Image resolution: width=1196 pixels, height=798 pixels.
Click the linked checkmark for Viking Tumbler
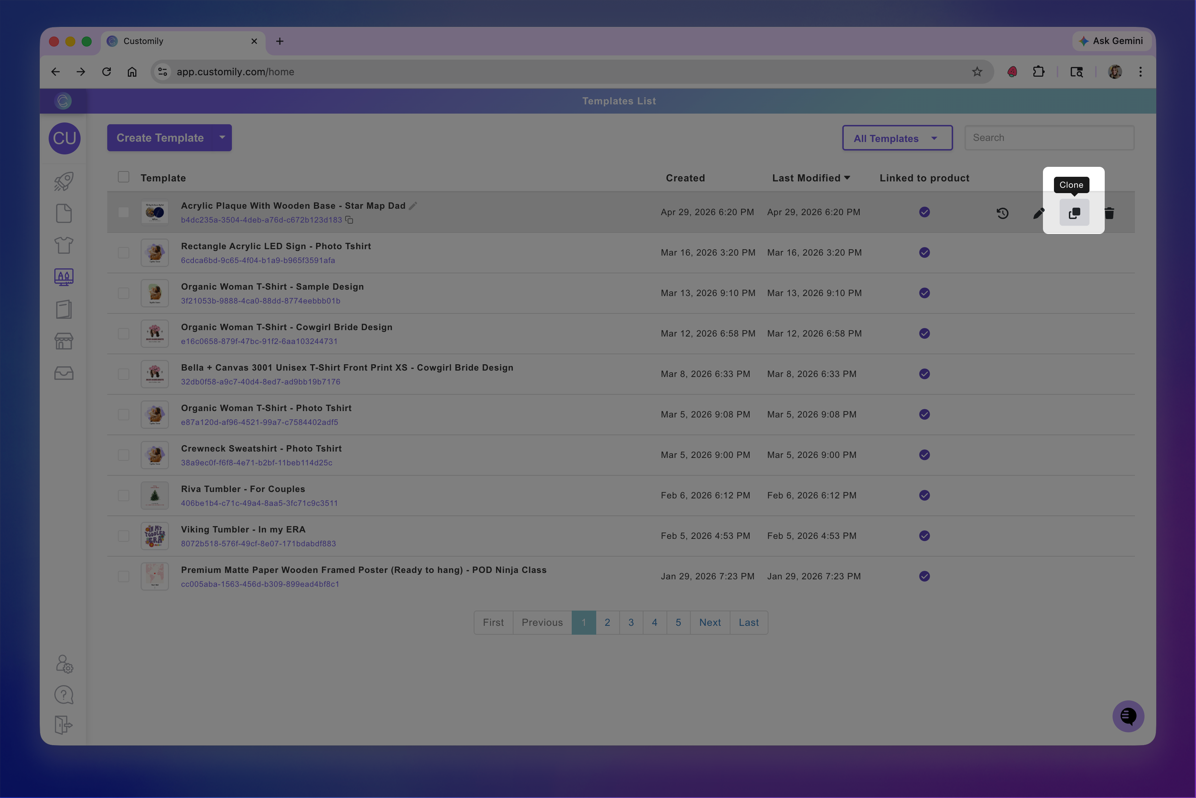(924, 536)
